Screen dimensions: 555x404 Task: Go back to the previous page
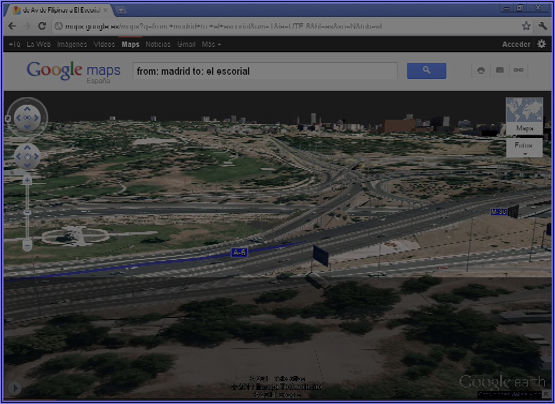12,26
